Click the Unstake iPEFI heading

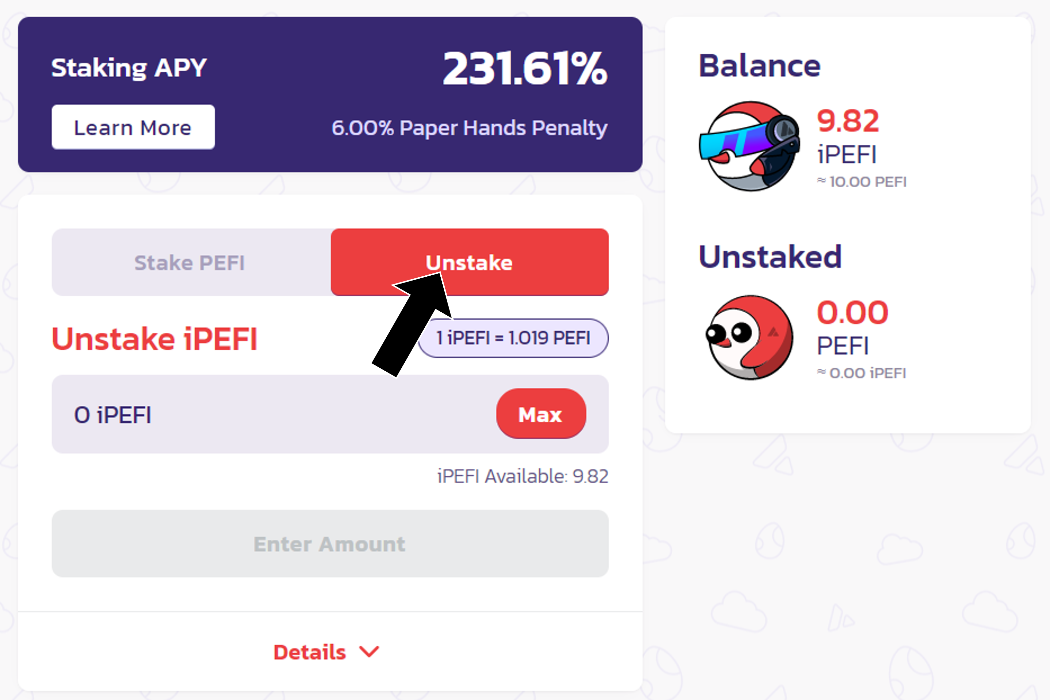click(x=155, y=339)
